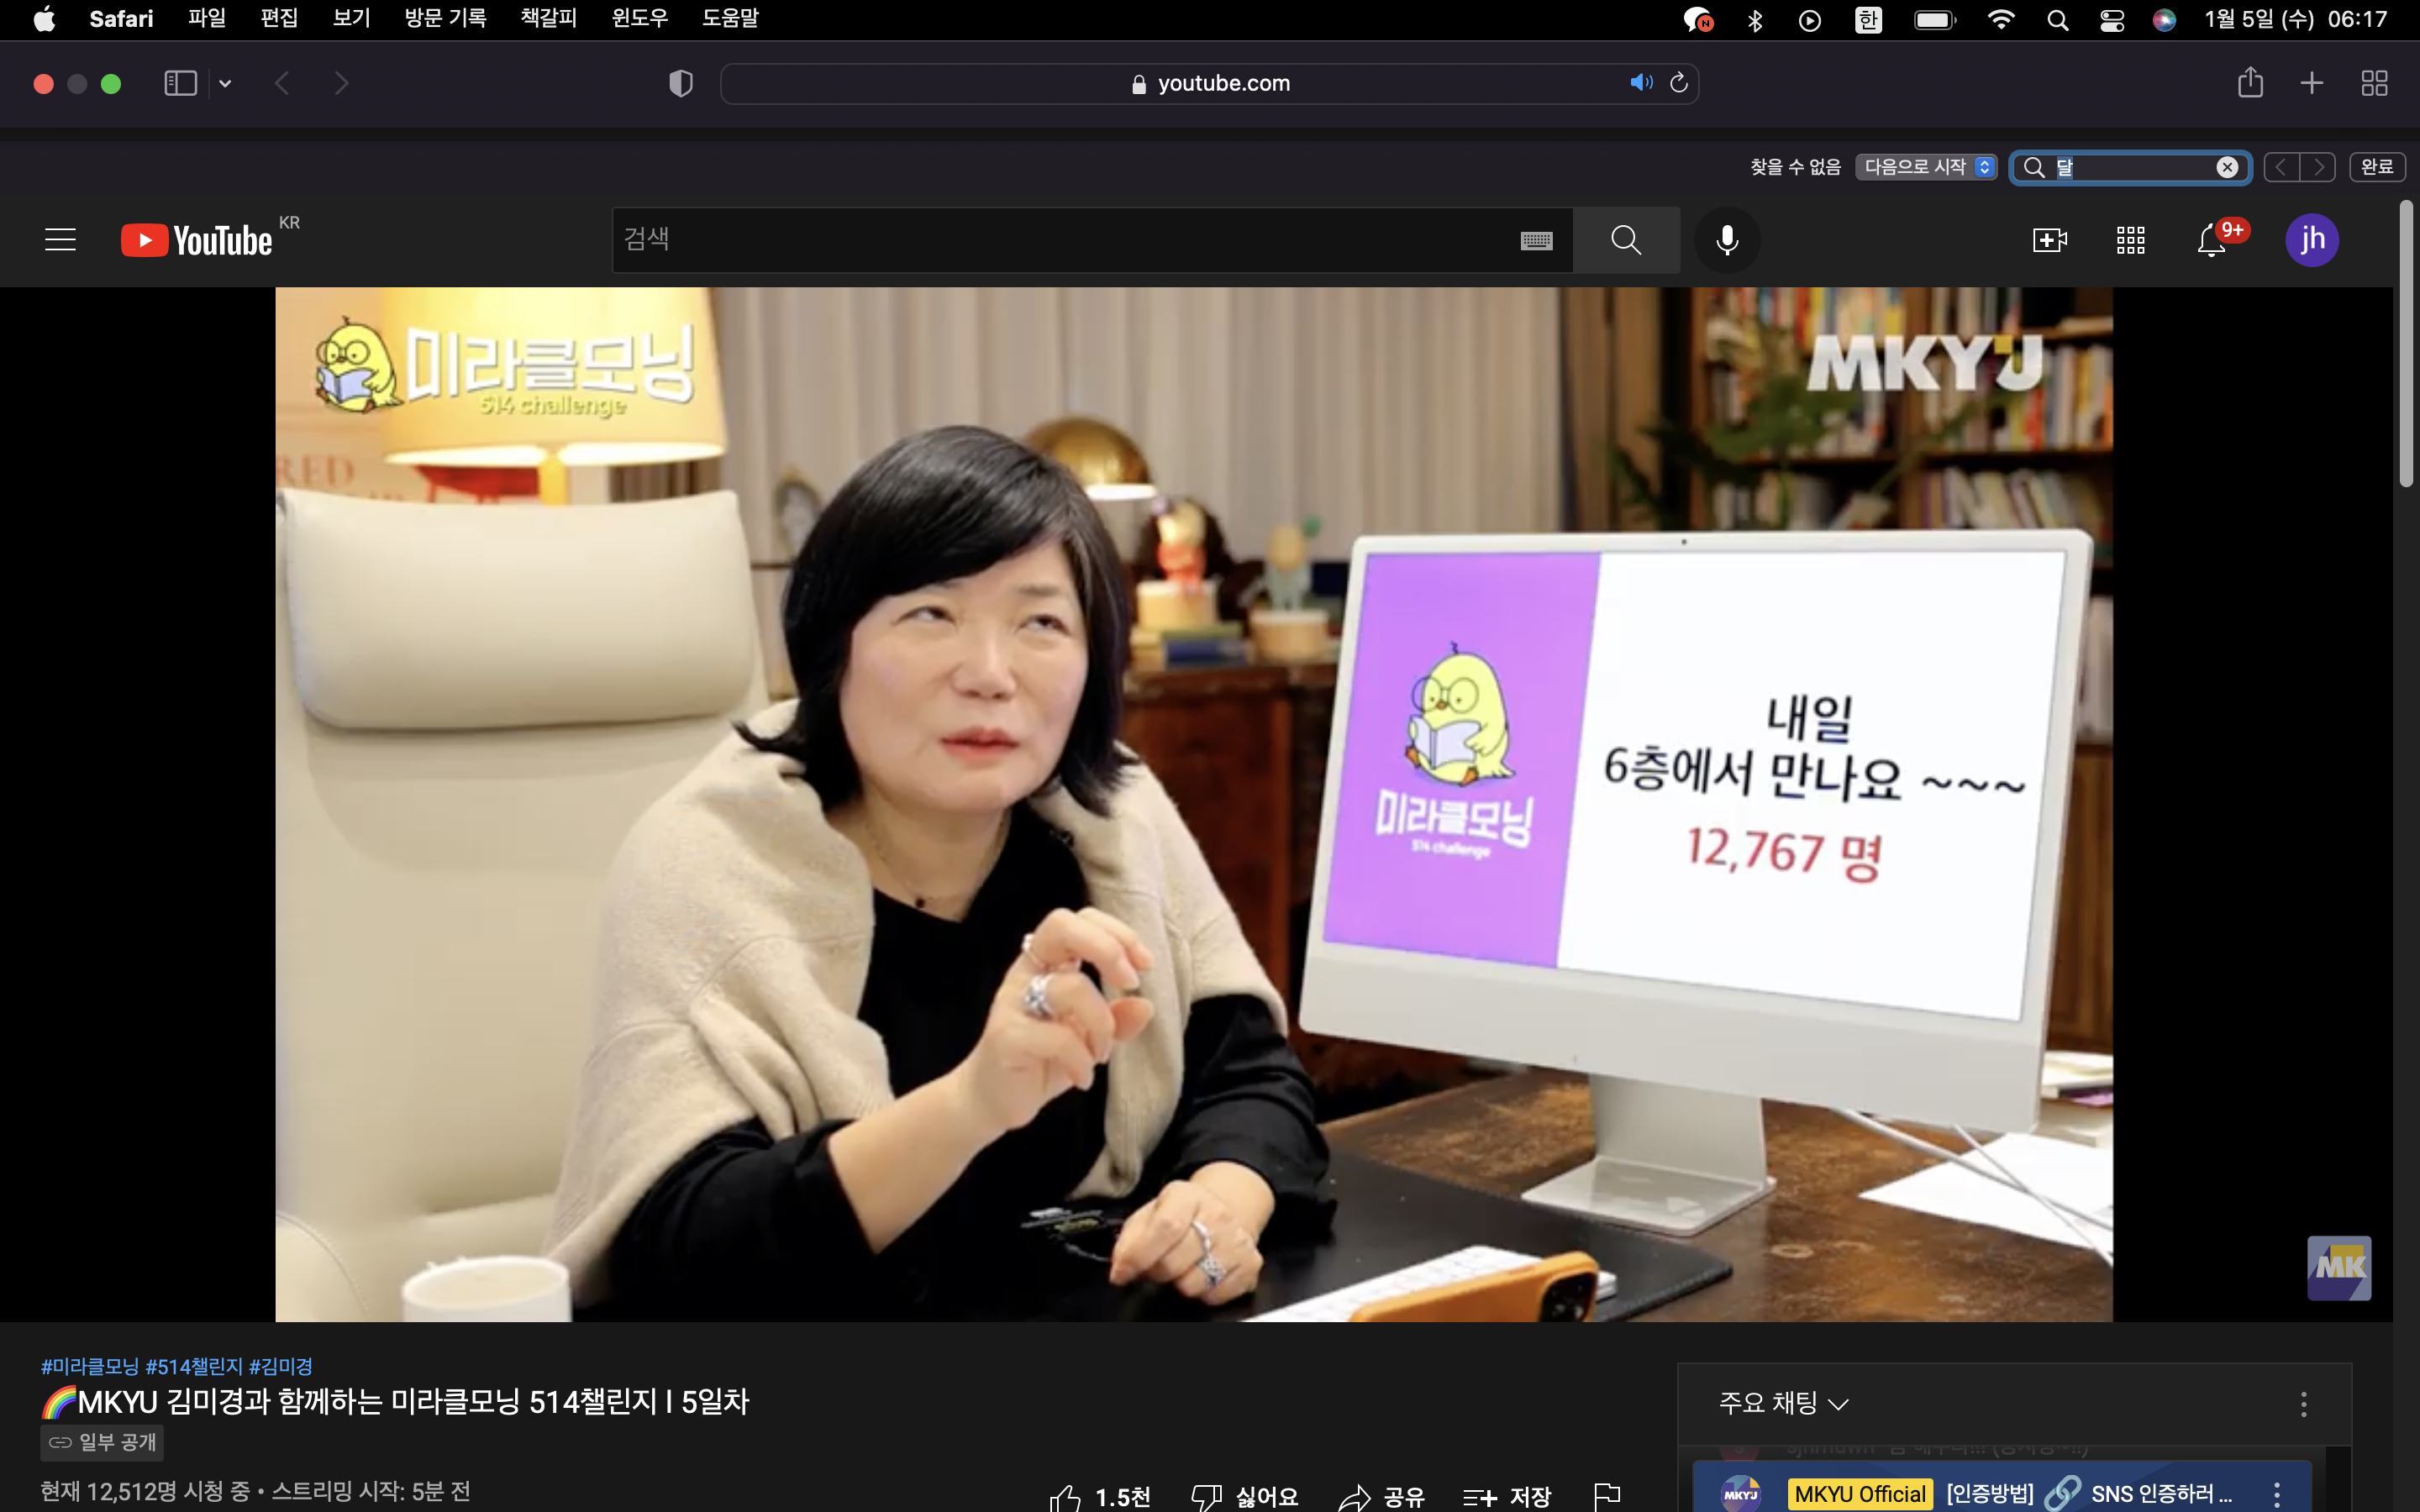The image size is (2420, 1512).
Task: Toggle the Safari sidebar
Action: tap(180, 83)
